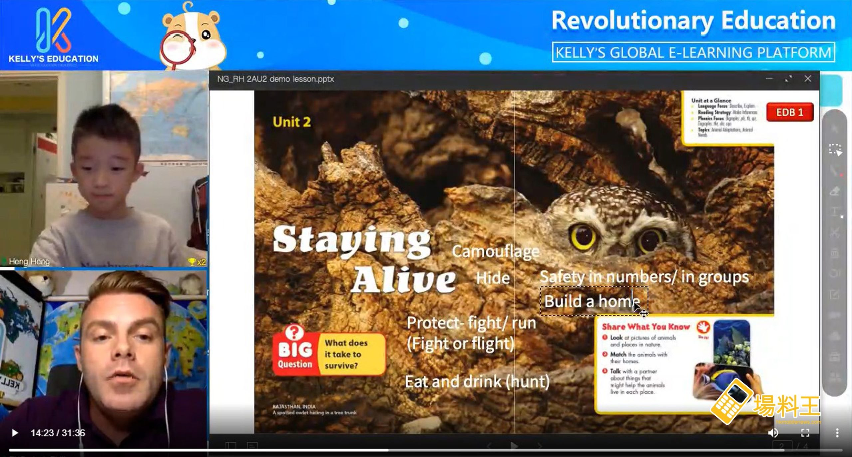Select the marquee selection tool
This screenshot has height=457, width=852.
835,150
